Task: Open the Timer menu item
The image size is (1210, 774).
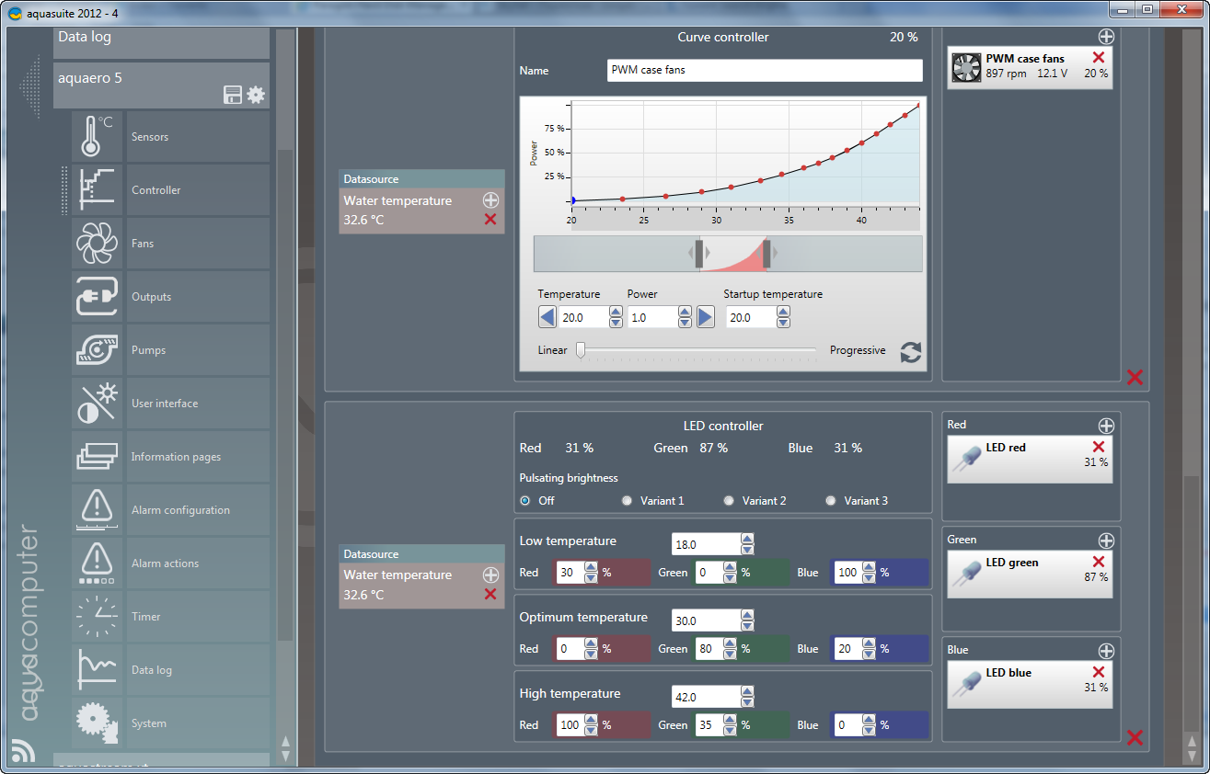Action: tap(146, 617)
